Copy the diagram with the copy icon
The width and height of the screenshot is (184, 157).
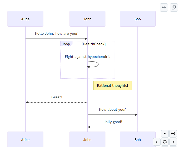coord(174,7)
